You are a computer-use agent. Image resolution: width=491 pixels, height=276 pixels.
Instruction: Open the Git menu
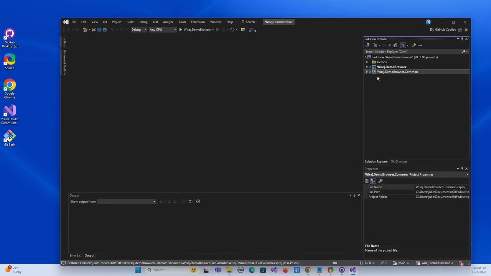pyautogui.click(x=105, y=22)
